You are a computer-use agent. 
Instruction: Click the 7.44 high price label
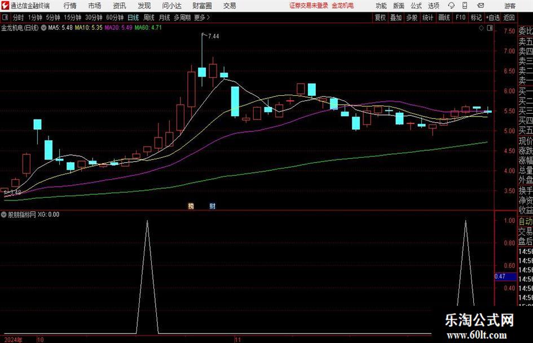click(x=213, y=37)
